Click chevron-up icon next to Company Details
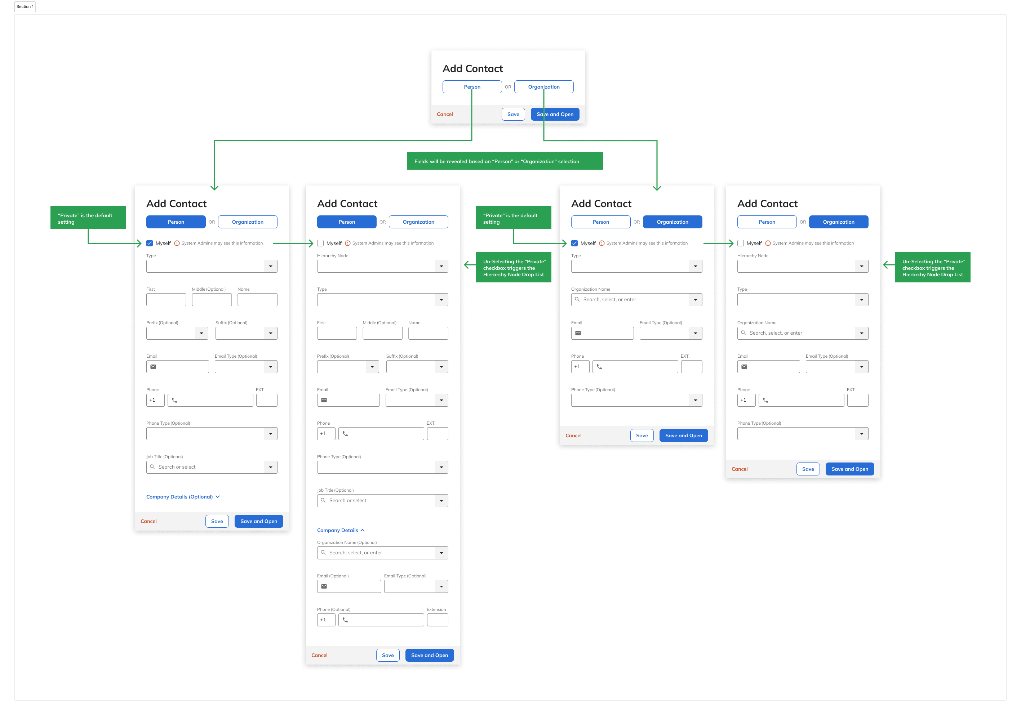The width and height of the screenshot is (1021, 715). coord(363,530)
